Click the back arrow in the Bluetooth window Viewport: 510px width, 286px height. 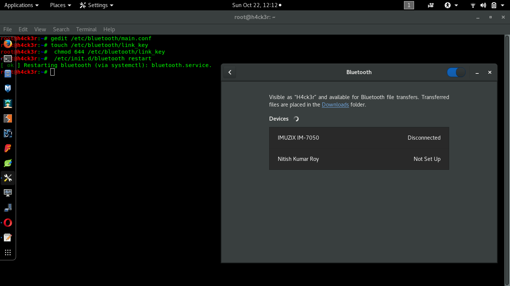230,72
